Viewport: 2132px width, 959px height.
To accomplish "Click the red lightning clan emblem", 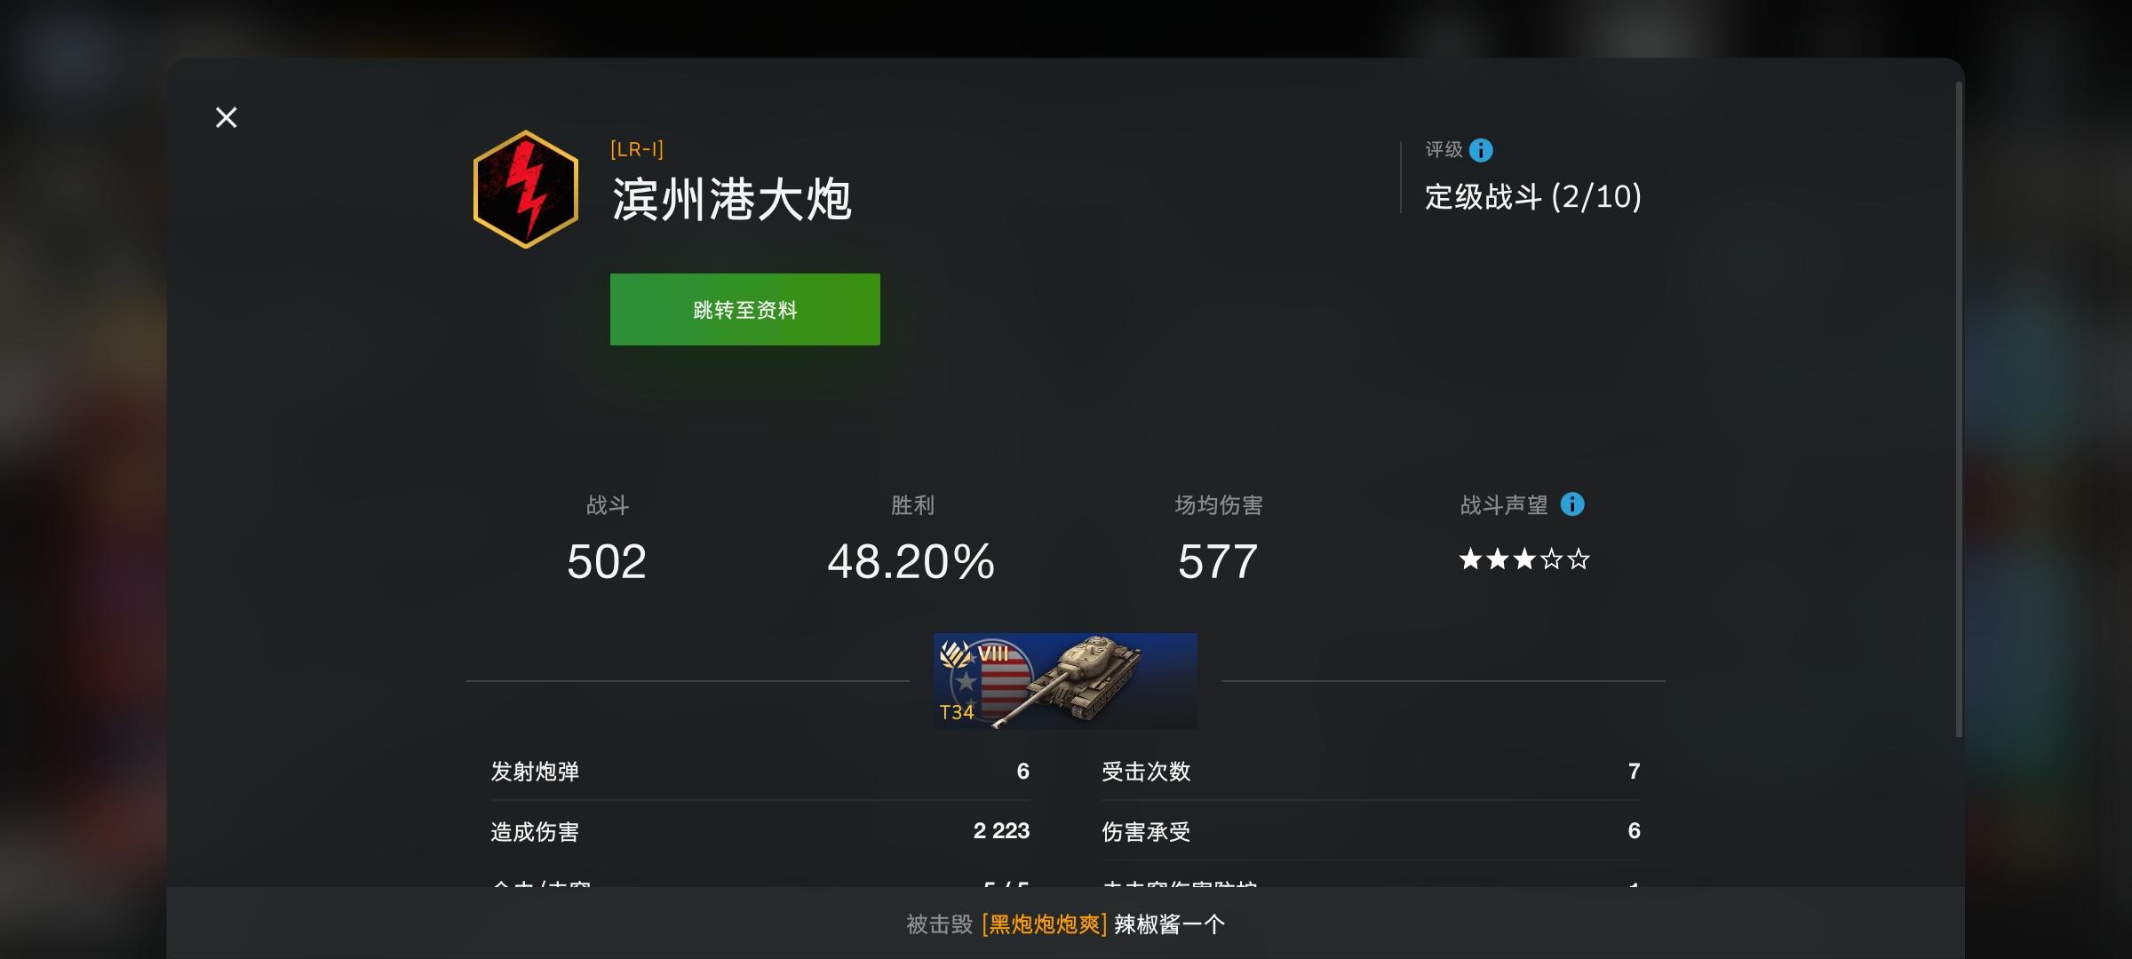I will point(526,189).
